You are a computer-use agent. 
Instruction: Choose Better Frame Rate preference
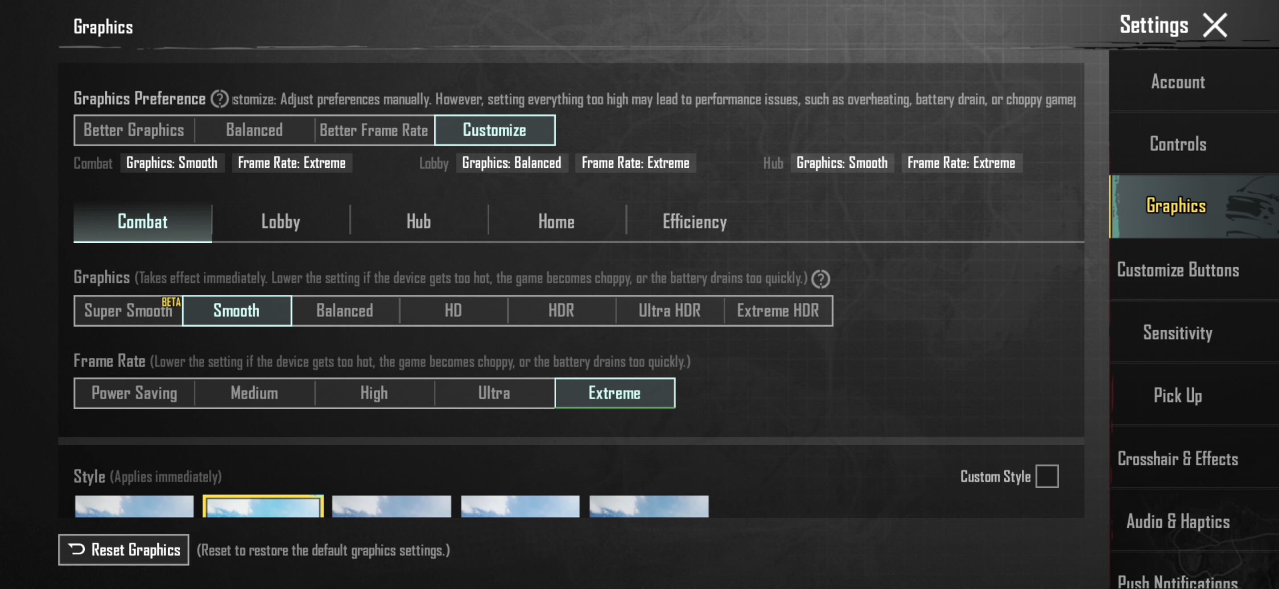374,130
